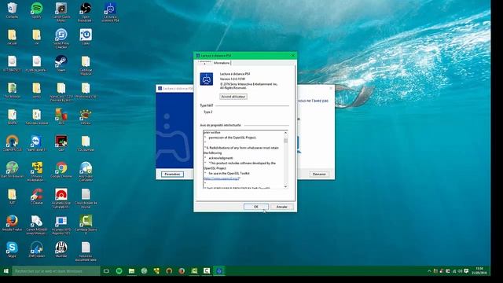Select the TeamViewer 11 desktop shortcut

tap(37, 143)
